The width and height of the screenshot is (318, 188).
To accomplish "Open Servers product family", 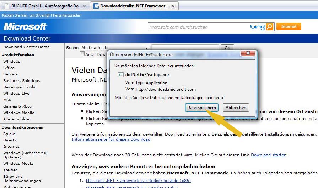I will [10, 74].
